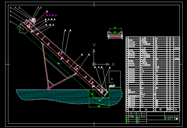Screen dimensions: 187x128
Task: Click the X axis arrowhead
Action: [x=108, y=64]
